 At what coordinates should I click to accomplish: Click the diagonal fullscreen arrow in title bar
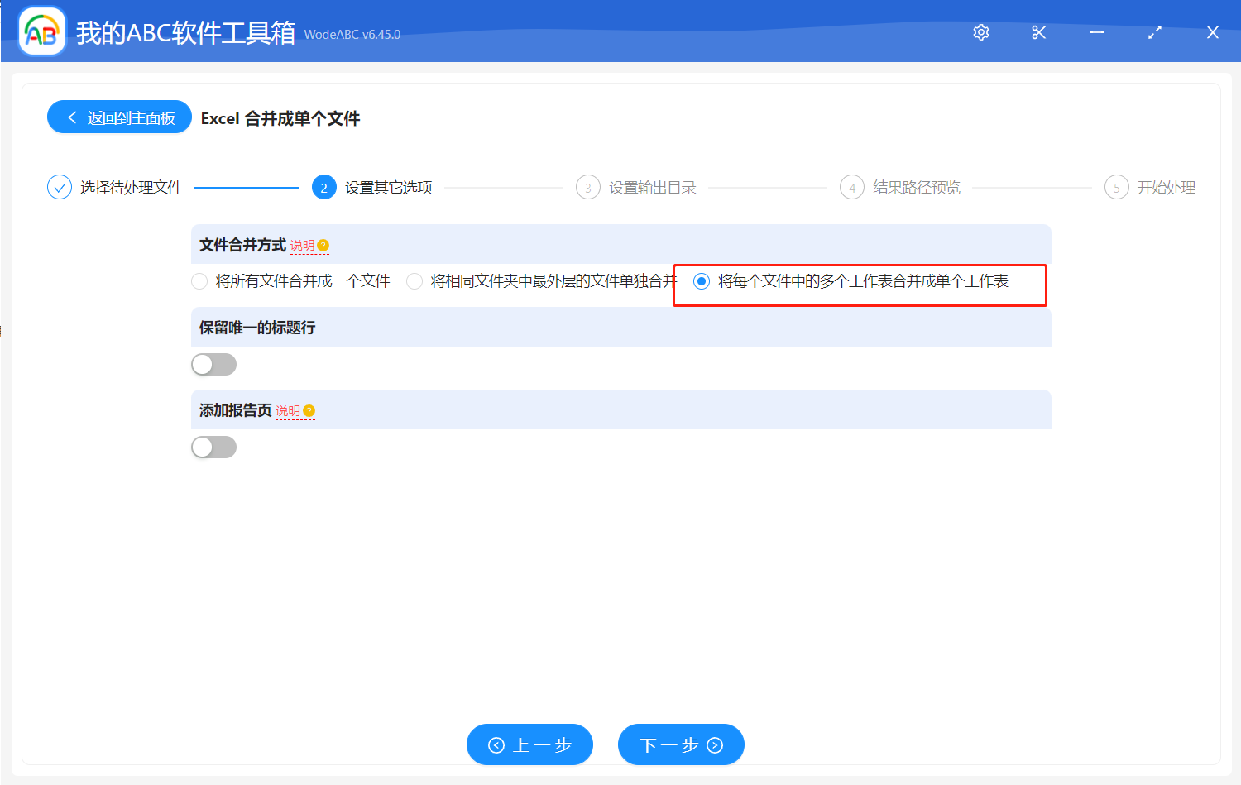tap(1155, 32)
